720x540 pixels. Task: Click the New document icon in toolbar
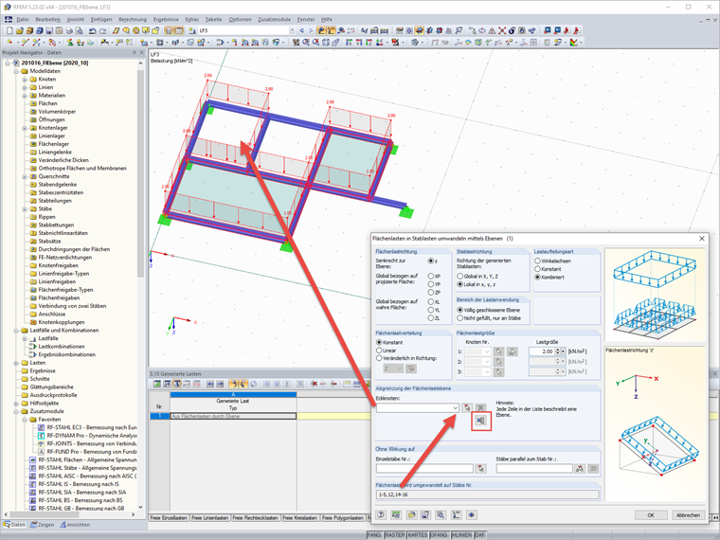point(9,30)
